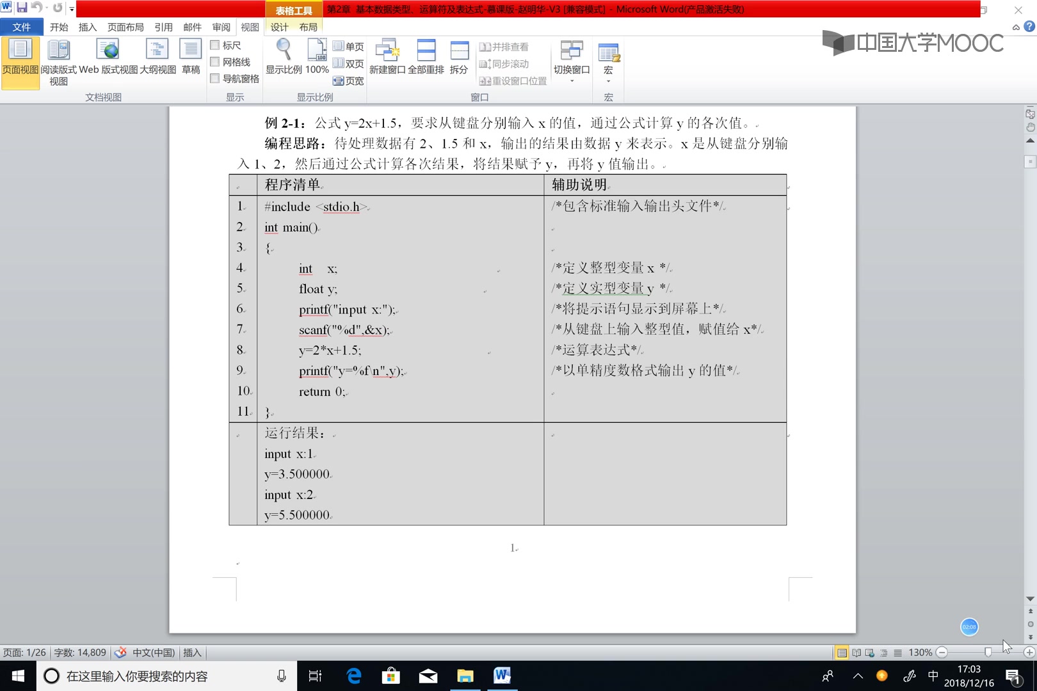The image size is (1037, 691).
Task: Switch to the 开始 ribbon tab
Action: [x=58, y=27]
